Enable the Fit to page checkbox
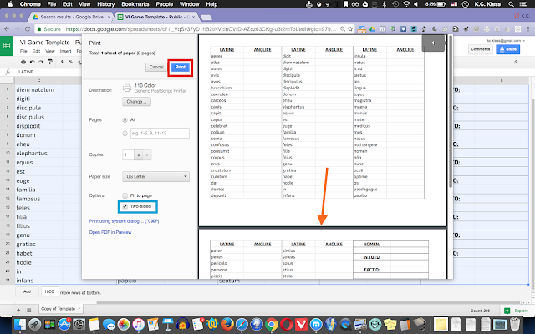The image size is (535, 334). (125, 195)
